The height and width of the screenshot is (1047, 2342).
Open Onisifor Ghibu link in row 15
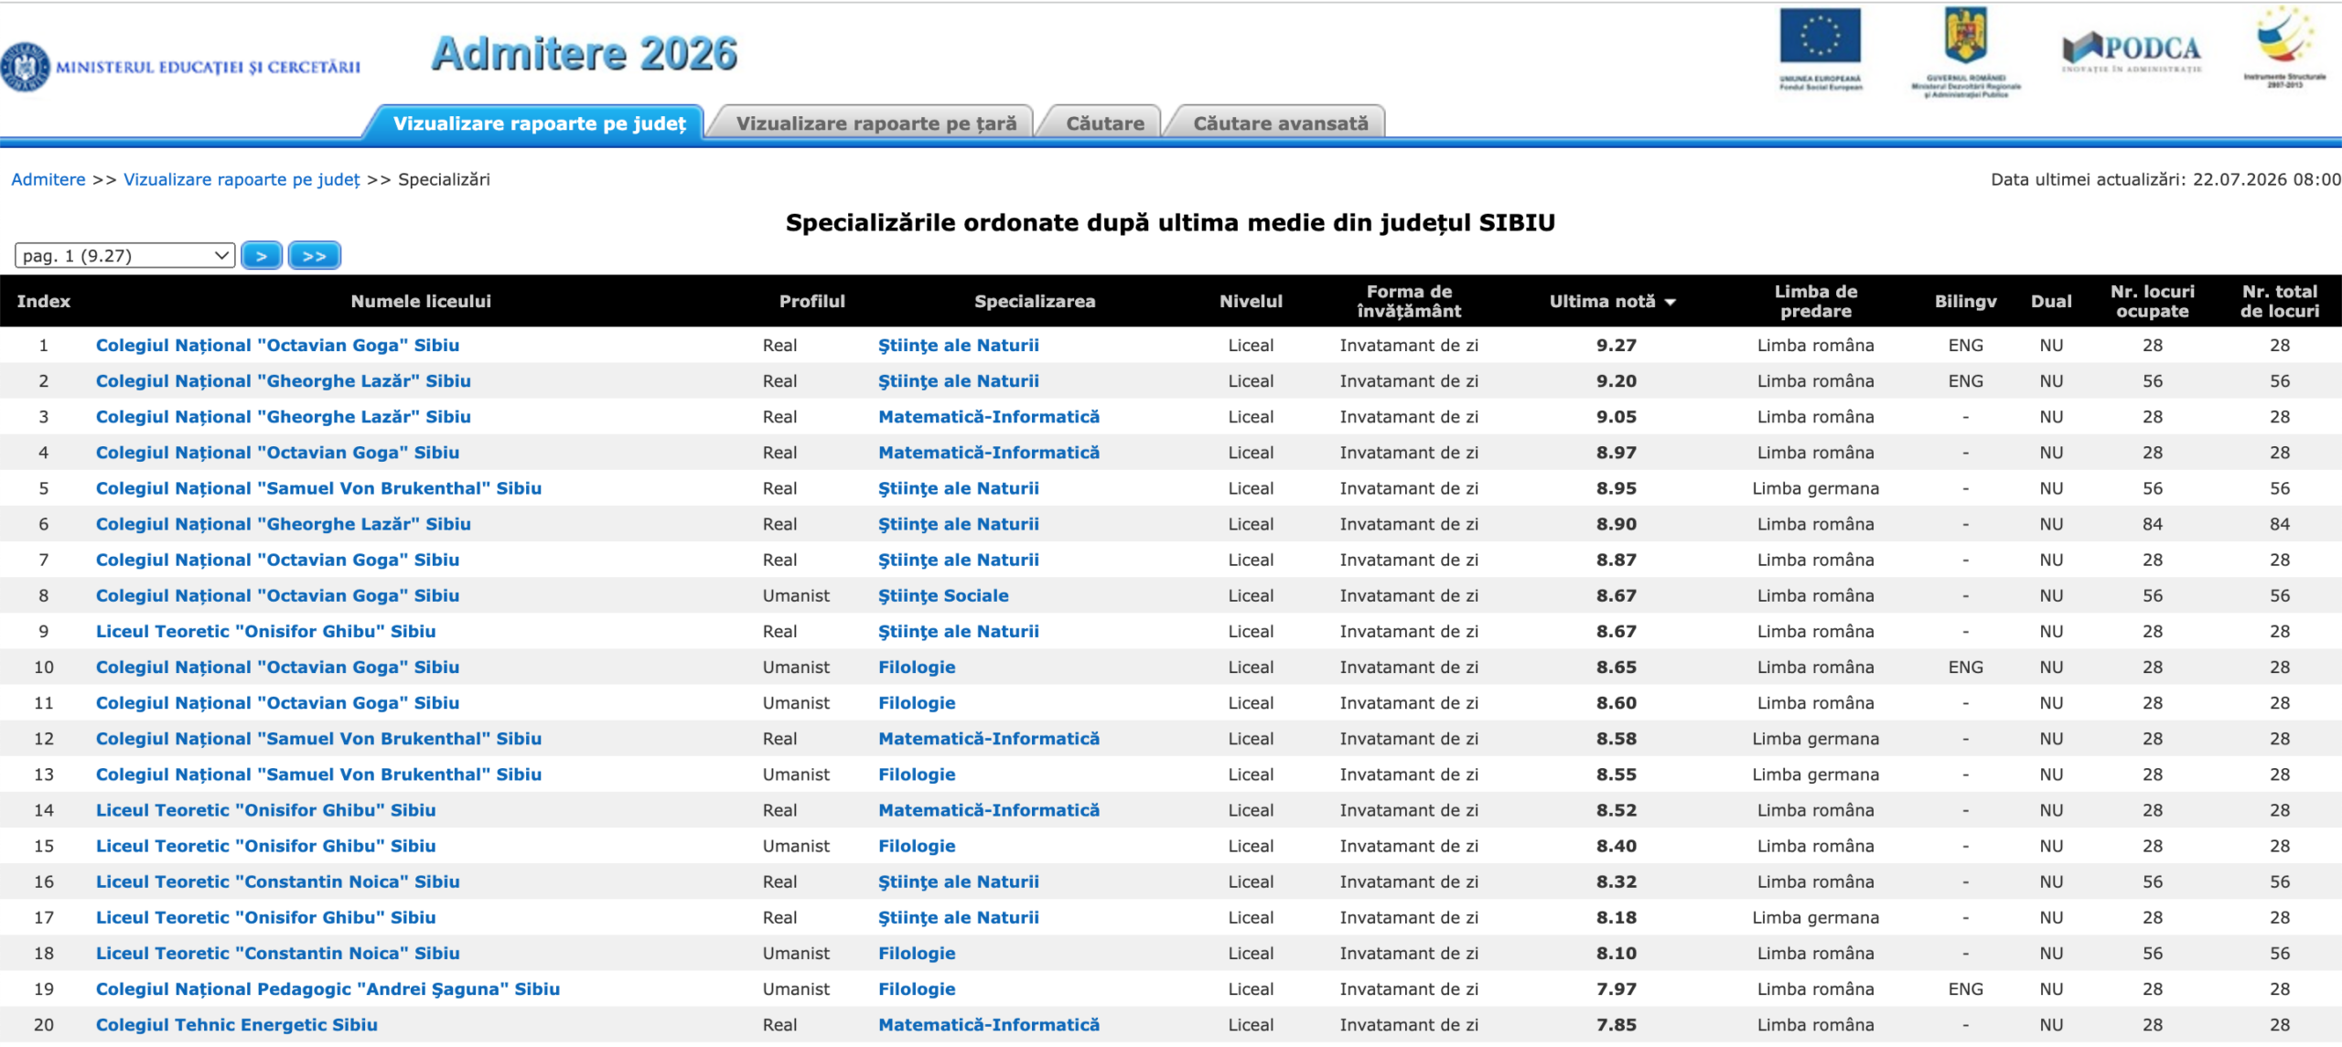pos(265,847)
